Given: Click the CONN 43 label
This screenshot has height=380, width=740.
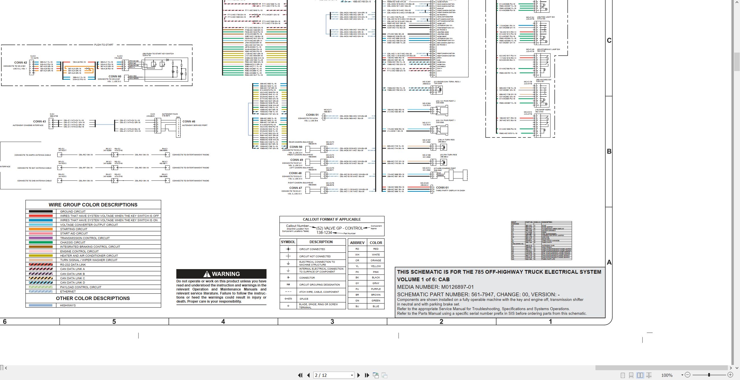Looking at the screenshot, I should [39, 122].
